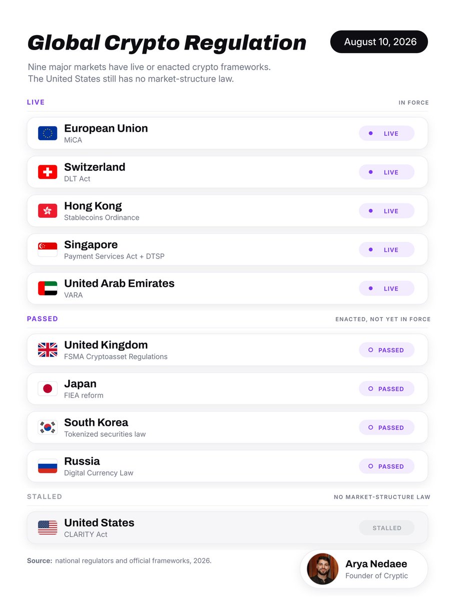
Task: Click the Japan flag icon
Action: coord(48,389)
